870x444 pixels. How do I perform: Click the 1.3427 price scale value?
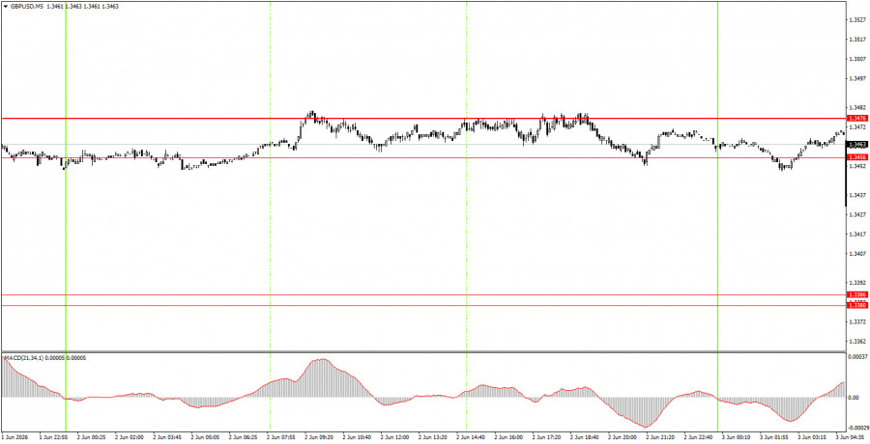(x=857, y=214)
